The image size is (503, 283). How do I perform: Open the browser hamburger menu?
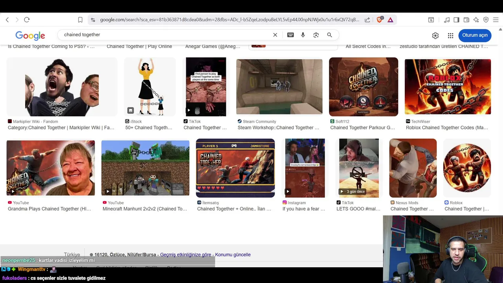pyautogui.click(x=496, y=20)
